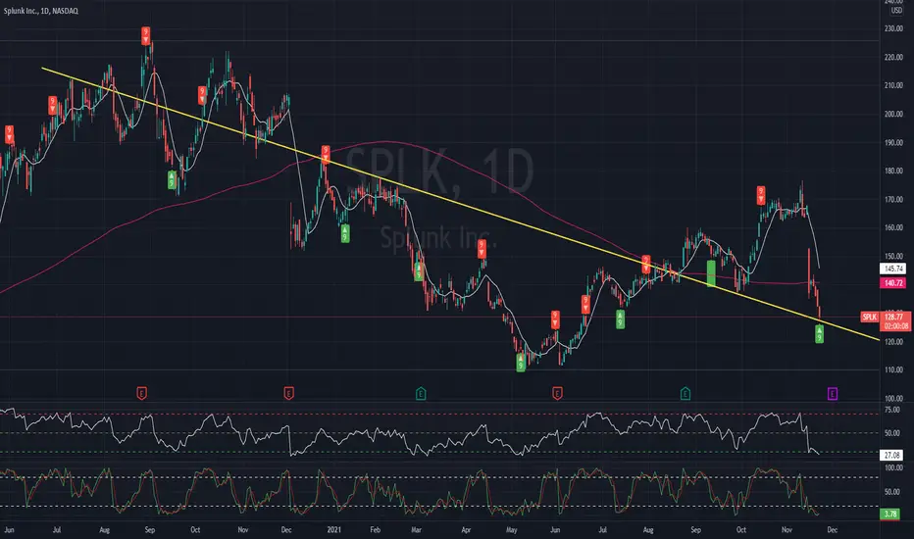This screenshot has width=914, height=539.
Task: Click the Splunk Inc., 1D, NASDAQ title
Action: [41, 11]
